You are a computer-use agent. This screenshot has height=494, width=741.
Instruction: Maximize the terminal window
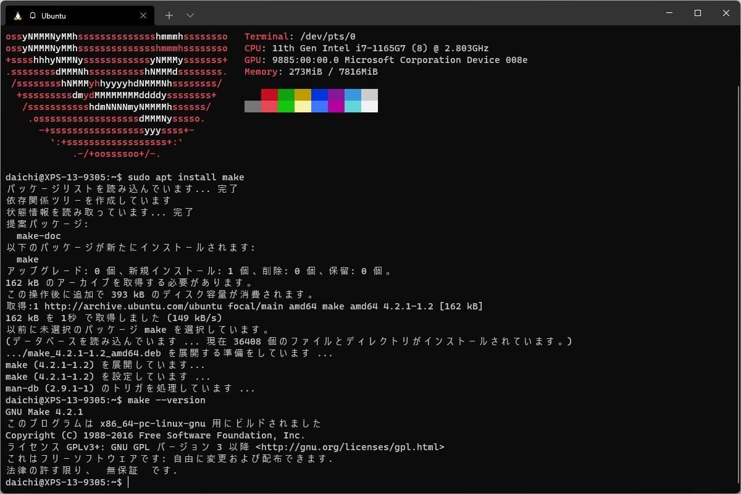(698, 13)
